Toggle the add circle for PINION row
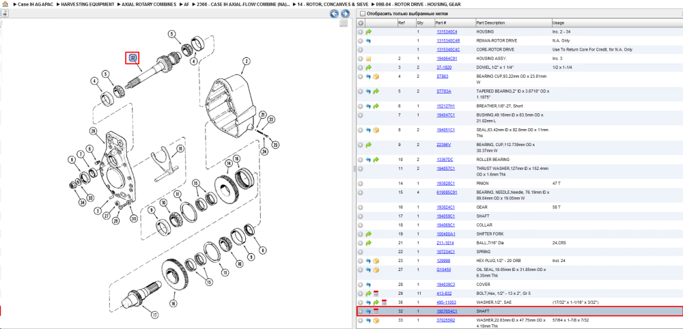This screenshot has width=683, height=329. tap(360, 183)
